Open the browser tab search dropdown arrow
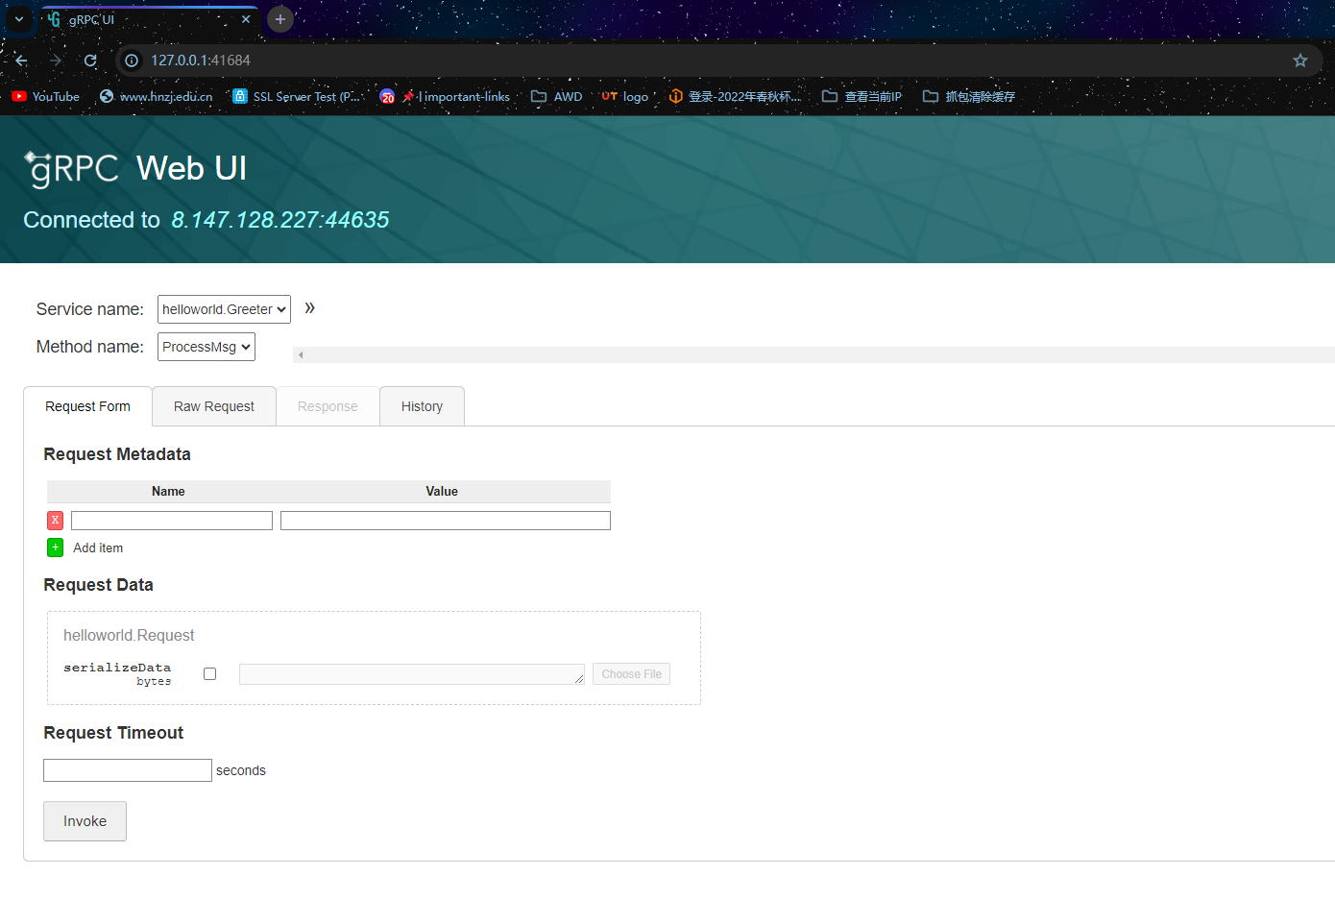 coord(19,19)
